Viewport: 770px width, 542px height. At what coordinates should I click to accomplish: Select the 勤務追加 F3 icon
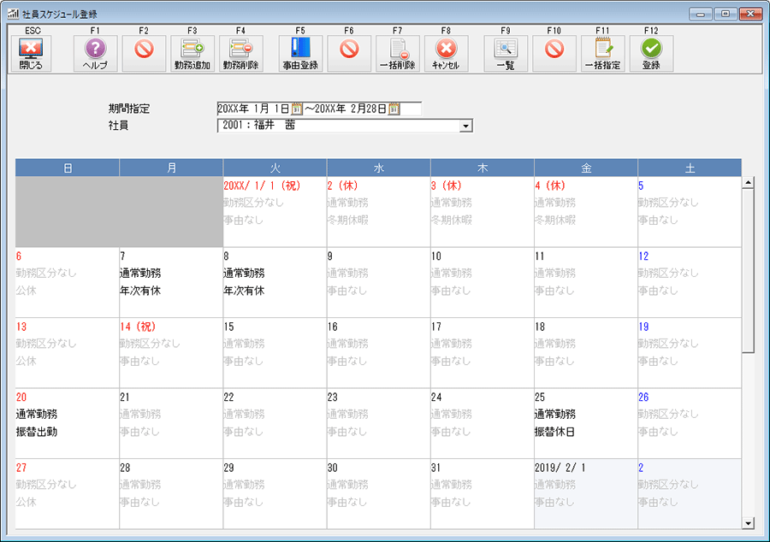pyautogui.click(x=192, y=54)
